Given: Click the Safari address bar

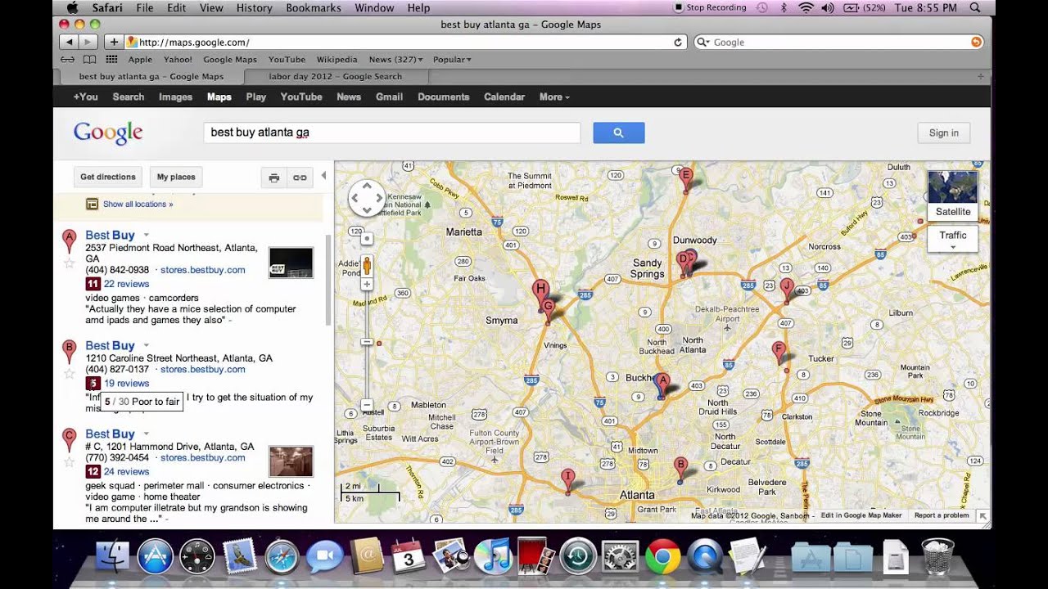Looking at the screenshot, I should coord(405,42).
